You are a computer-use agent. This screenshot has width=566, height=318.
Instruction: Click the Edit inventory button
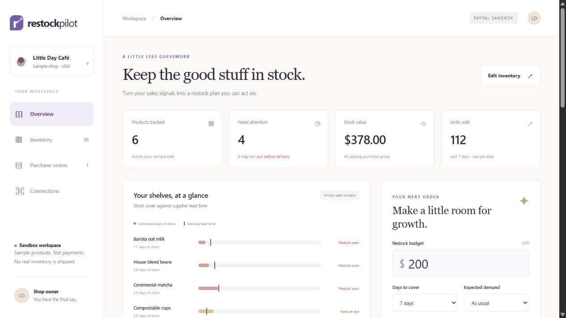pyautogui.click(x=510, y=75)
